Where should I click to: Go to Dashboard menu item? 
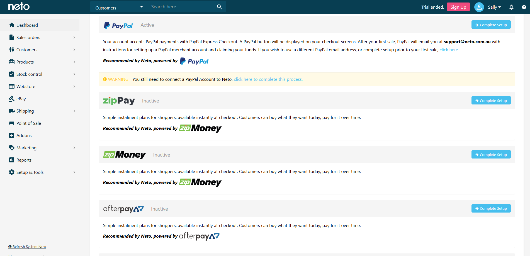(x=40, y=25)
